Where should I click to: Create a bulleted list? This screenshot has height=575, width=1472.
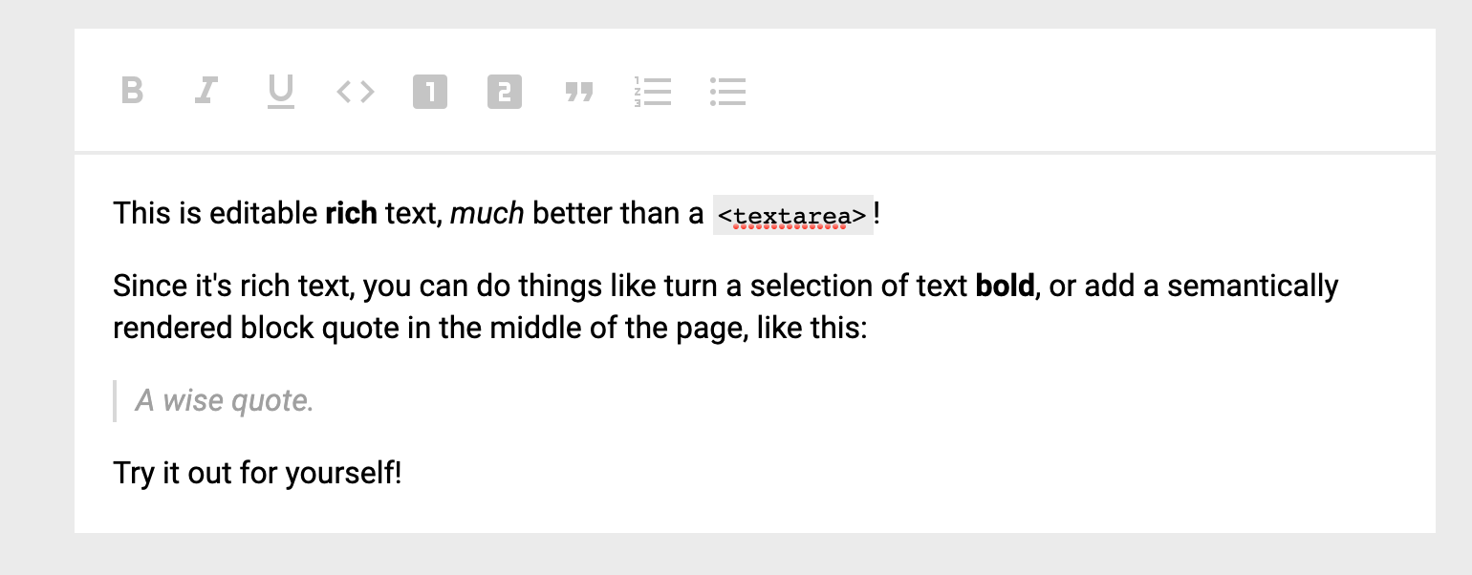click(727, 92)
